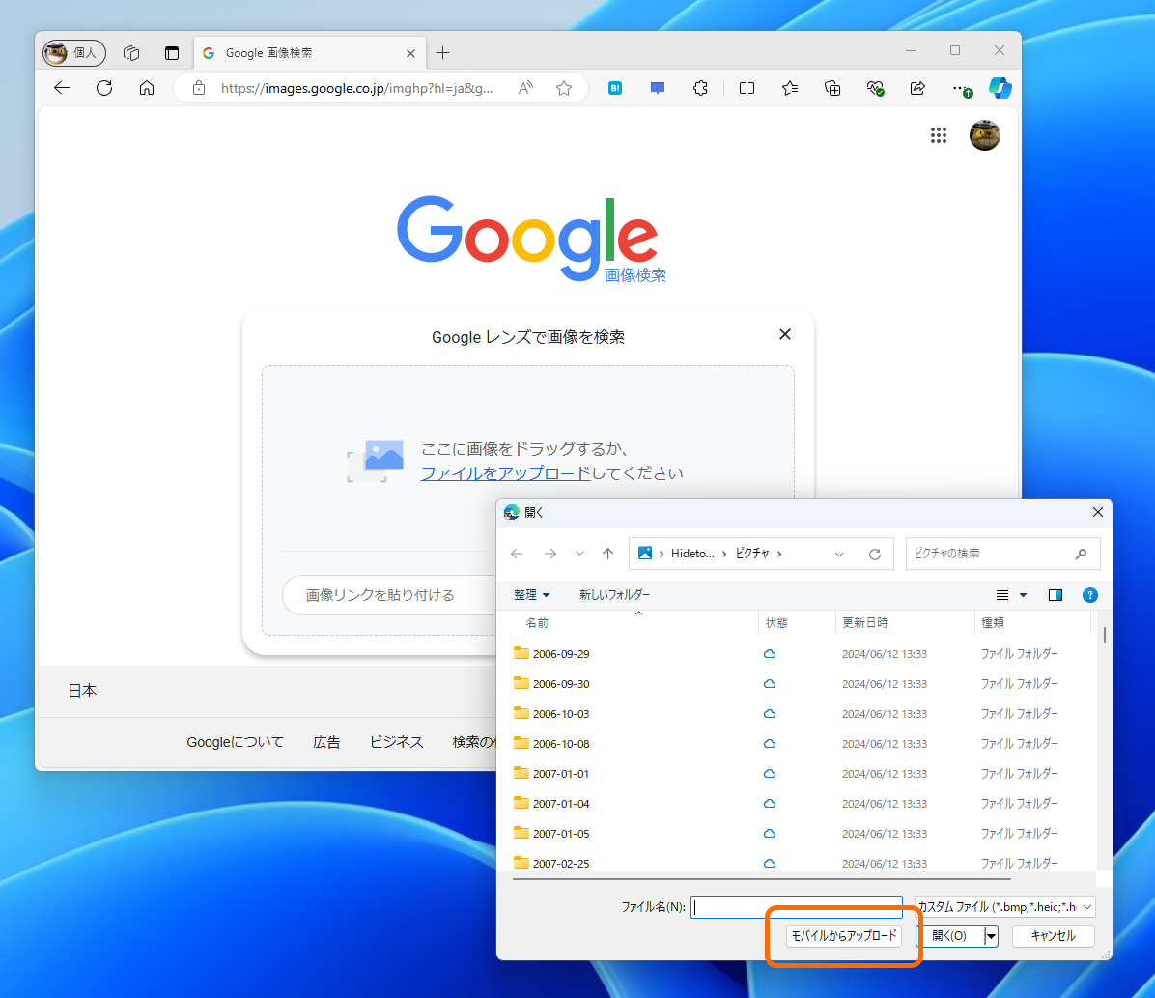Open the Extensions puzzle icon

[x=700, y=88]
